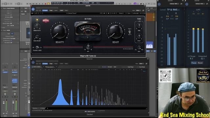Load the previous Waves preset arrow
Viewport: 210px width, 118px height.
click(x=104, y=13)
